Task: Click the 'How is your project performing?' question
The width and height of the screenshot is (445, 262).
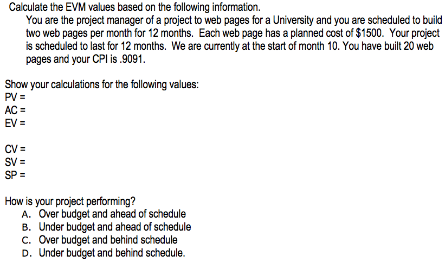Action: (70, 201)
